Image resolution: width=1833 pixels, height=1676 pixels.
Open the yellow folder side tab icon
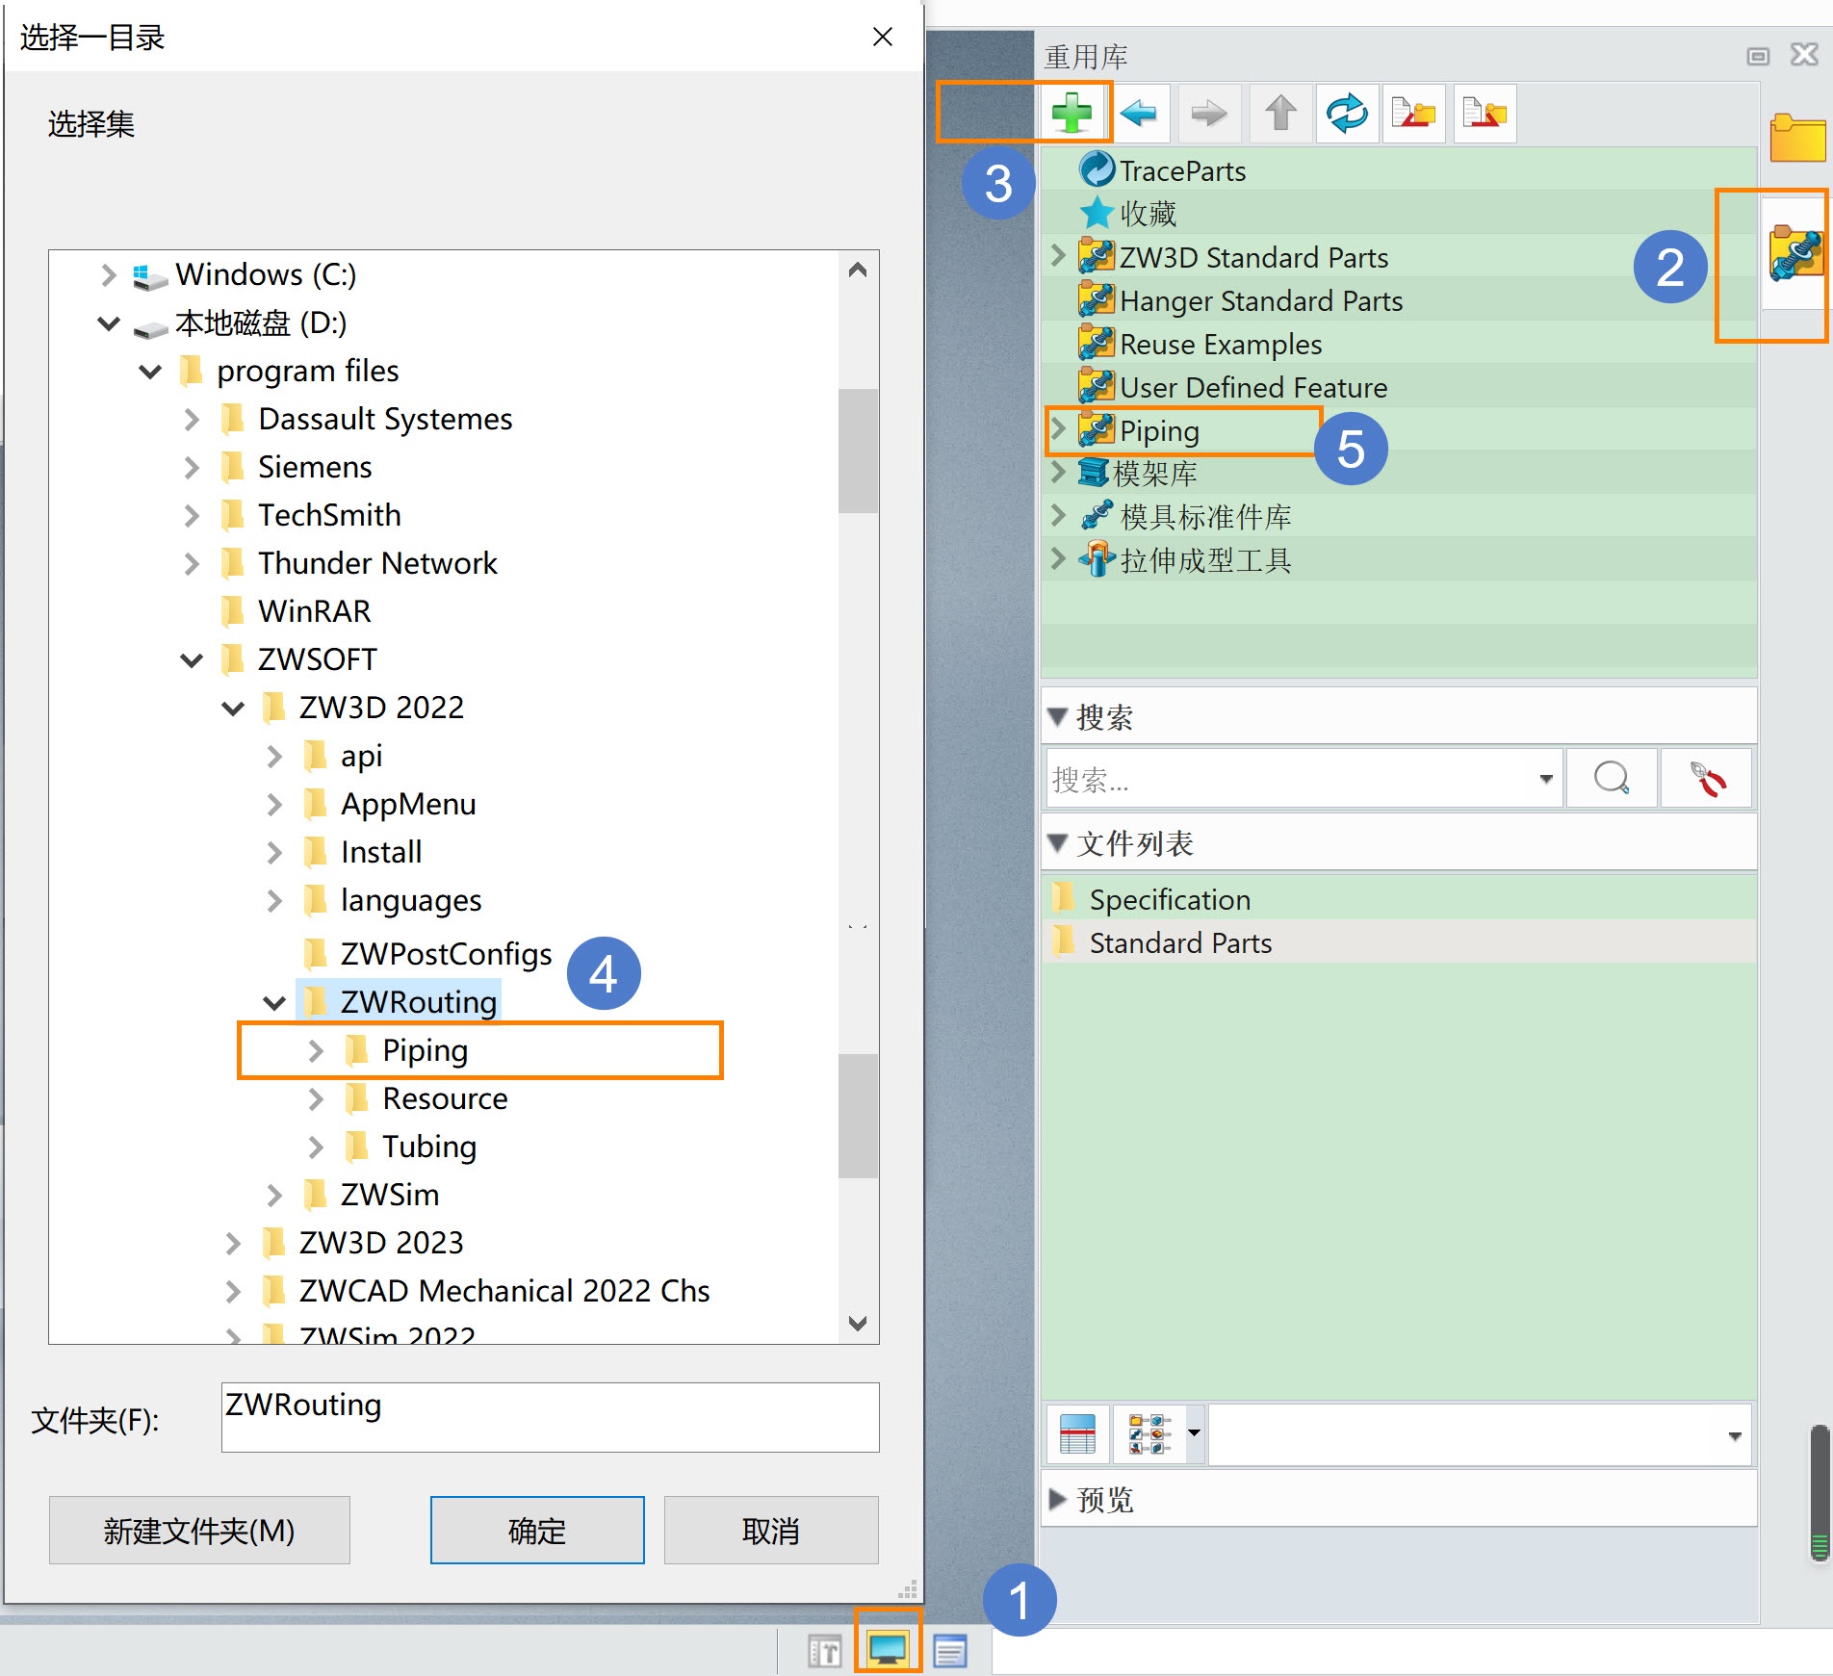[x=1797, y=138]
